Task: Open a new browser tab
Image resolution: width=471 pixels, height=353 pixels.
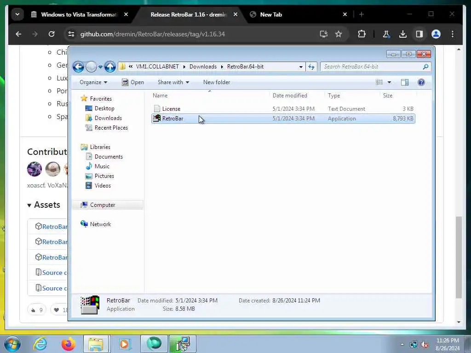Action: point(362,14)
